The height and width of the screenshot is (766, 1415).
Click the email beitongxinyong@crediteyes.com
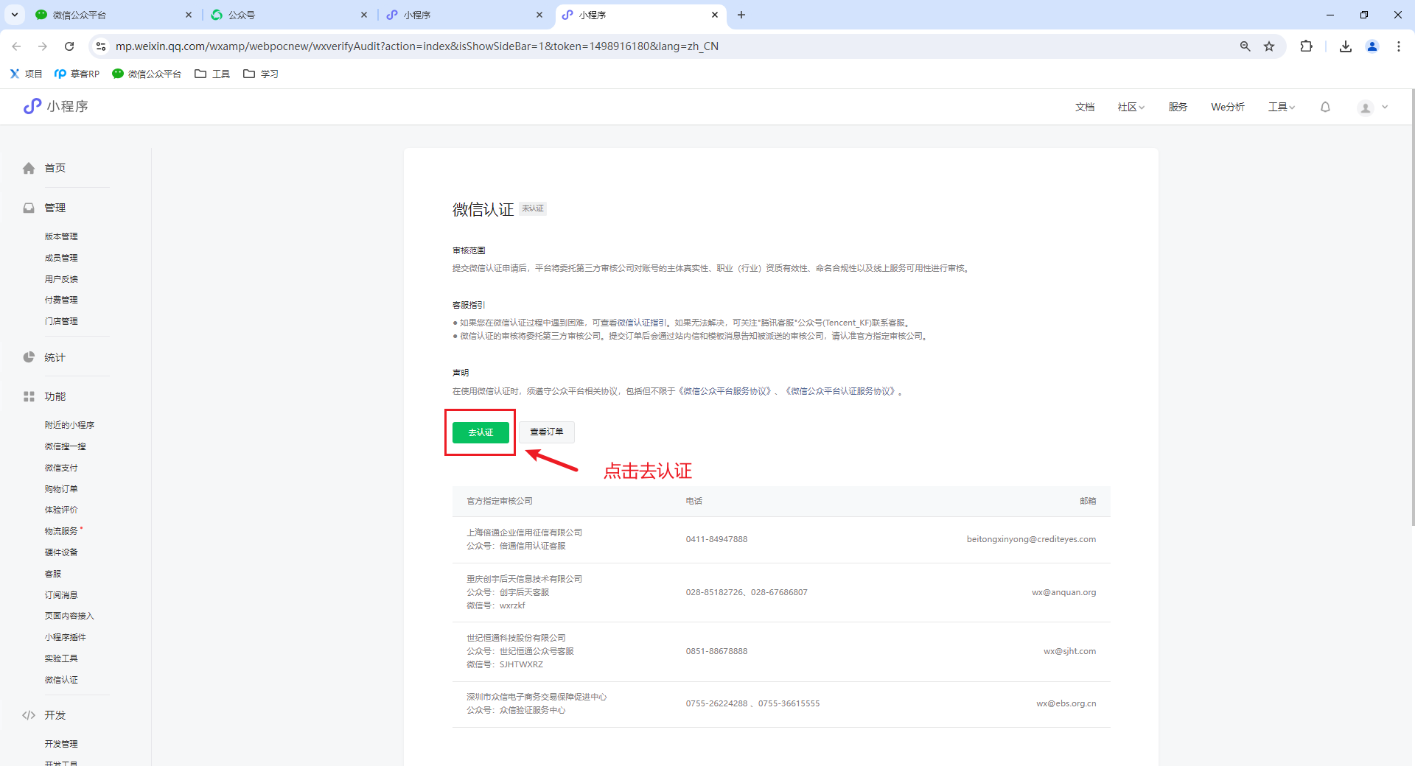click(x=1031, y=539)
